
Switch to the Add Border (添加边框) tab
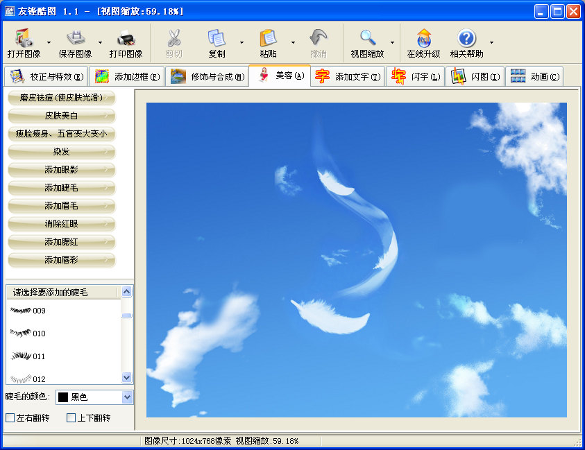pos(127,76)
